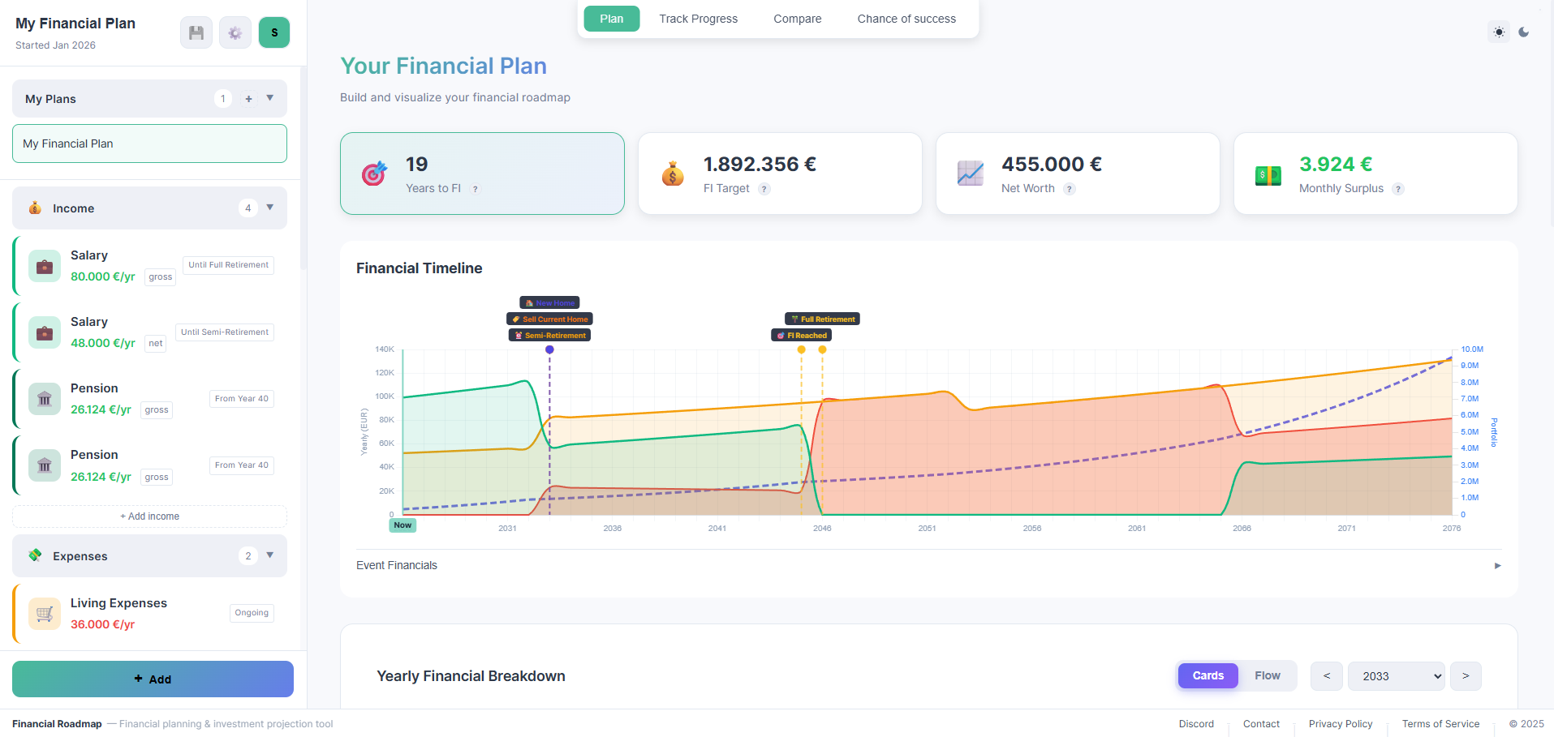The image size is (1554, 737).
Task: Click the chart icon on Net Worth card
Action: pos(970,173)
